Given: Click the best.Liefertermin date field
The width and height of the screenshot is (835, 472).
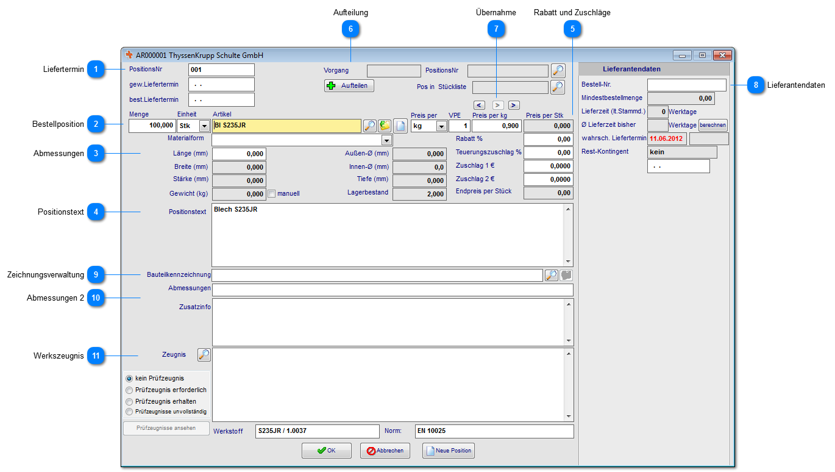Looking at the screenshot, I should (221, 100).
